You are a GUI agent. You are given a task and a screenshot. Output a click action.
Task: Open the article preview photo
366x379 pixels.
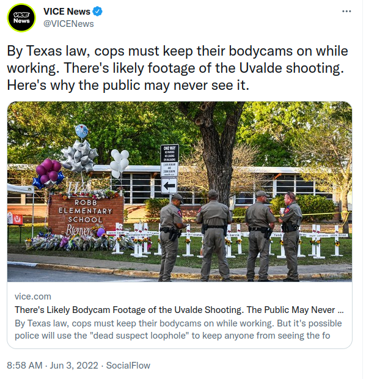coord(180,192)
